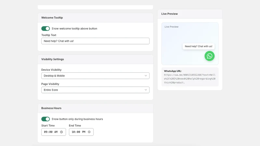Click the green WhatsApp chat button in preview

(x=209, y=56)
